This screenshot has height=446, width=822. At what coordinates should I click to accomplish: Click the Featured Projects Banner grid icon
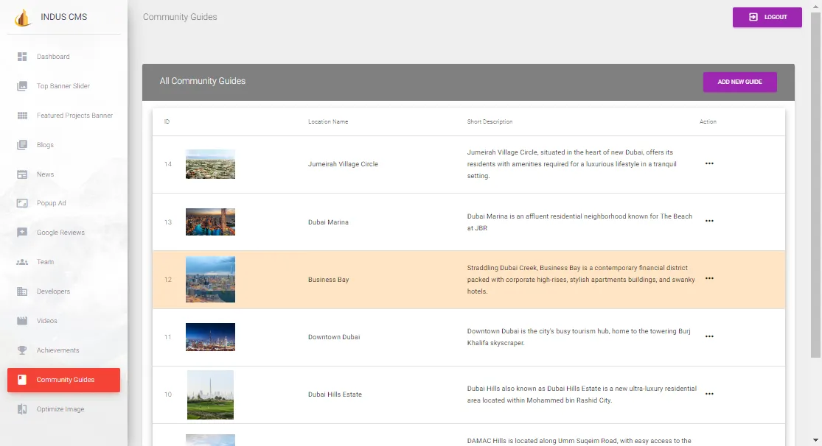click(x=22, y=115)
